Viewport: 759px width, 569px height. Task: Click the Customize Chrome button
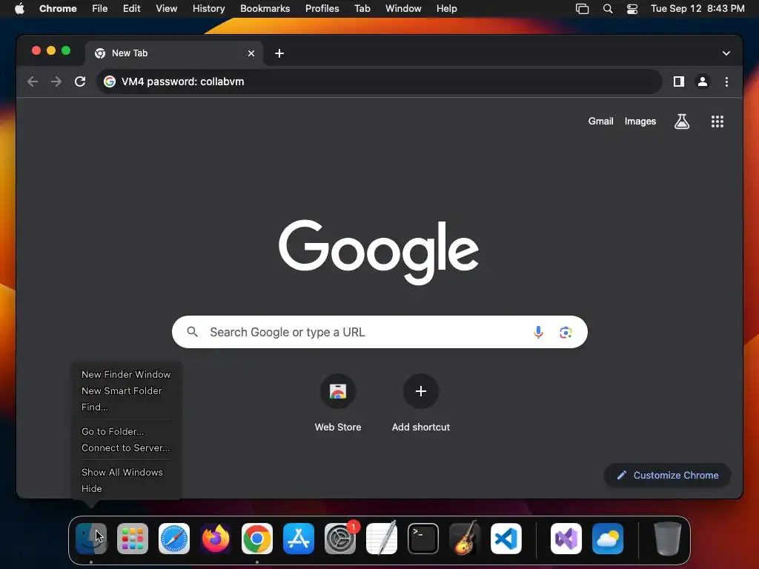coord(668,475)
